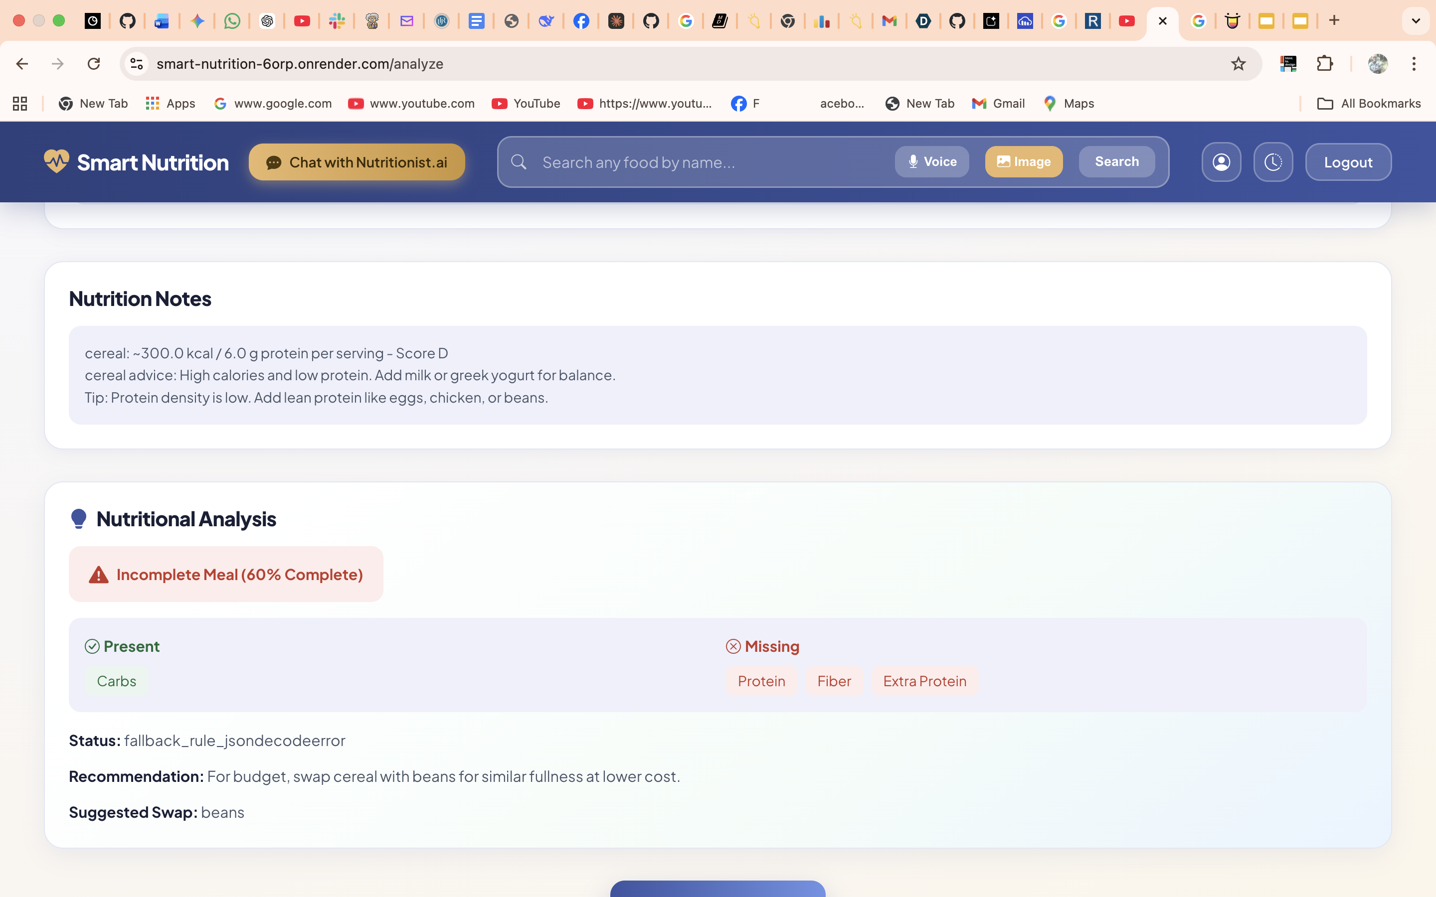Open Chat with Nutritionist.ai
Screen dimensions: 1436x897
(x=357, y=162)
